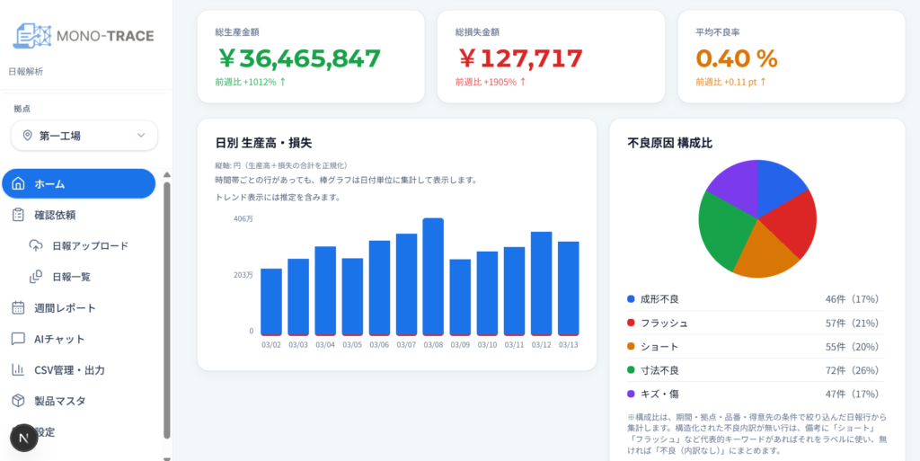This screenshot has height=461, width=920.
Task: Open the 週間レポート menu item
Action: coord(65,308)
